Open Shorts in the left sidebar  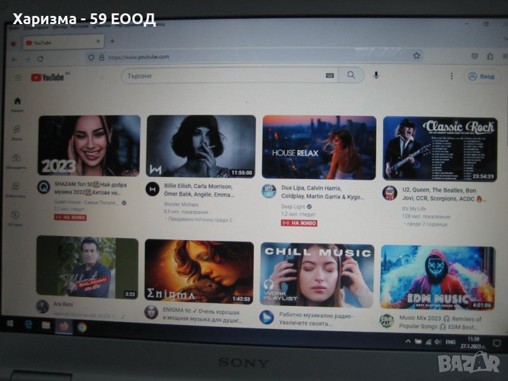click(17, 131)
